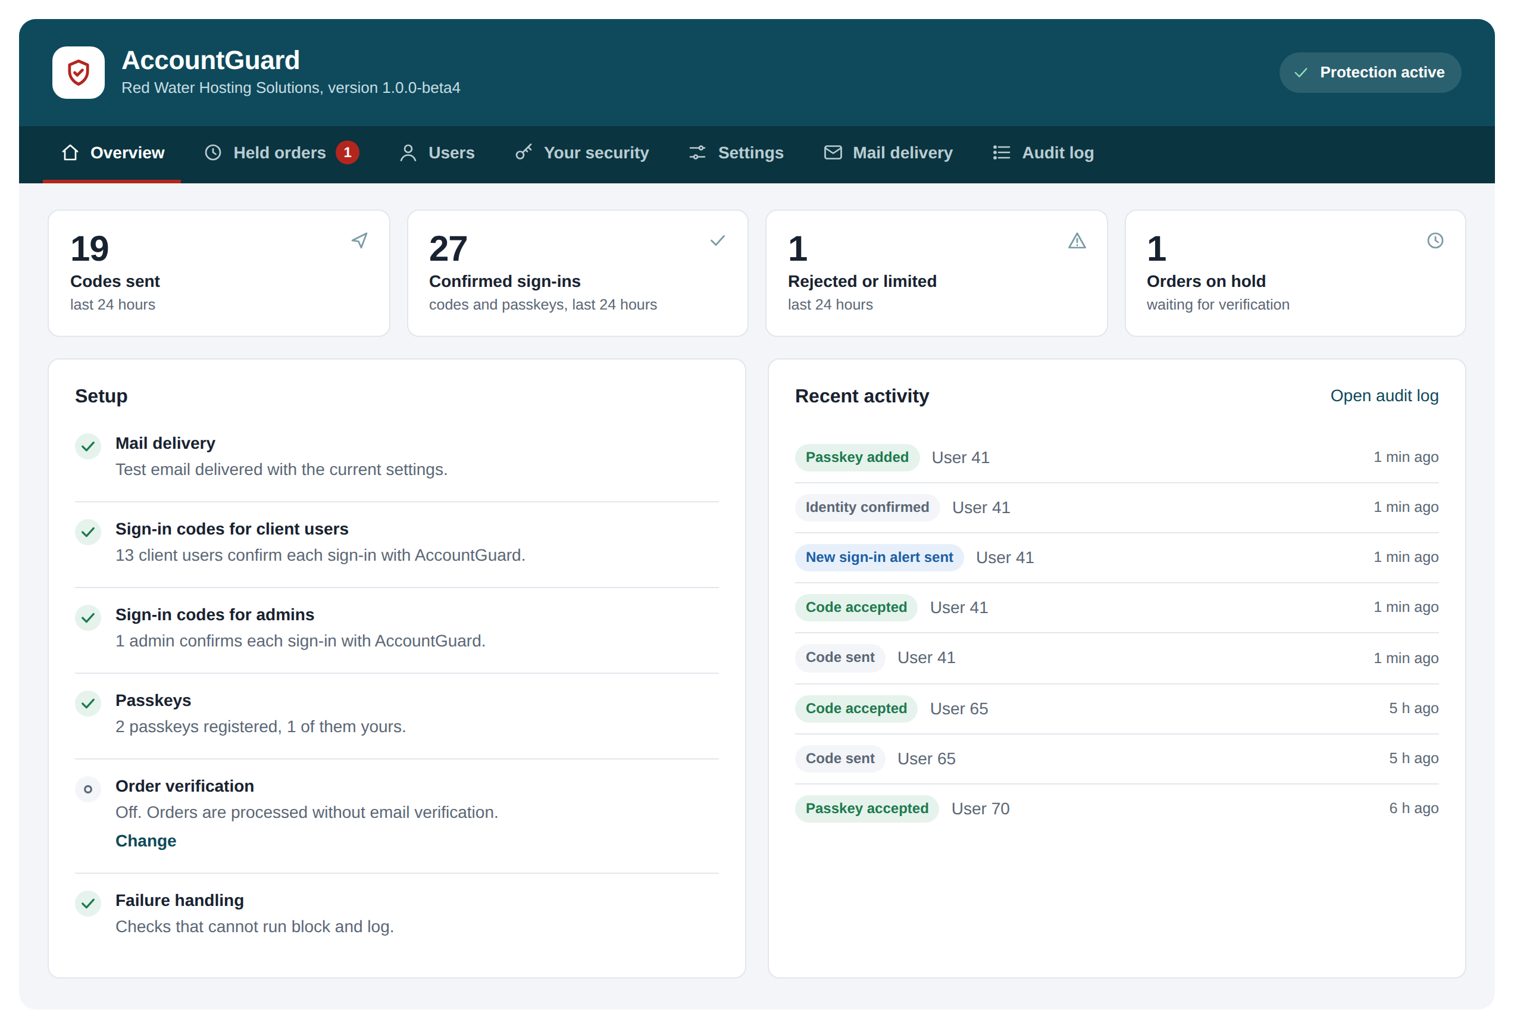The height and width of the screenshot is (1025, 1514).
Task: Click the Passkey added tag for User 41
Action: 856,457
